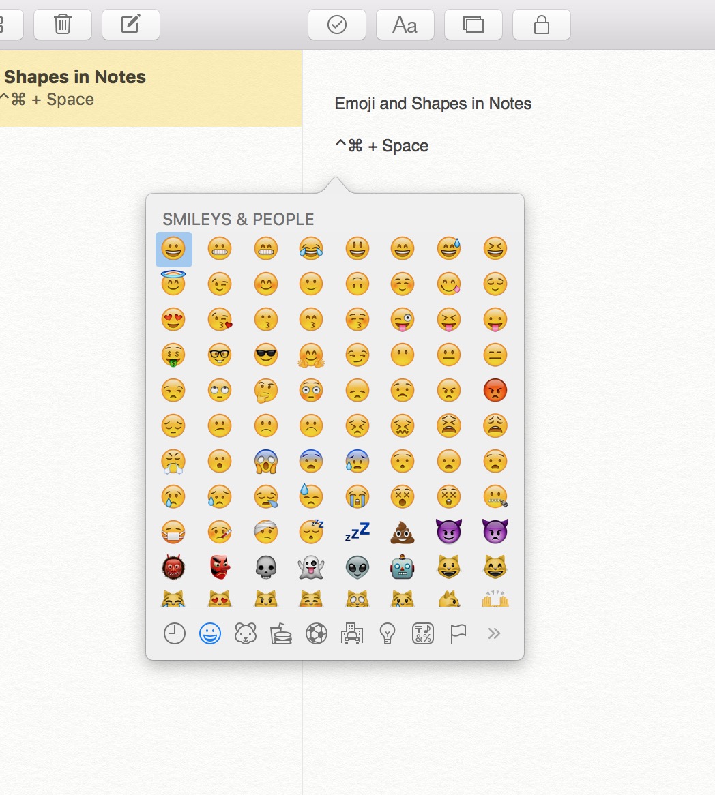Create a checklist using the checkmark toolbar icon
The width and height of the screenshot is (715, 795).
click(x=337, y=24)
